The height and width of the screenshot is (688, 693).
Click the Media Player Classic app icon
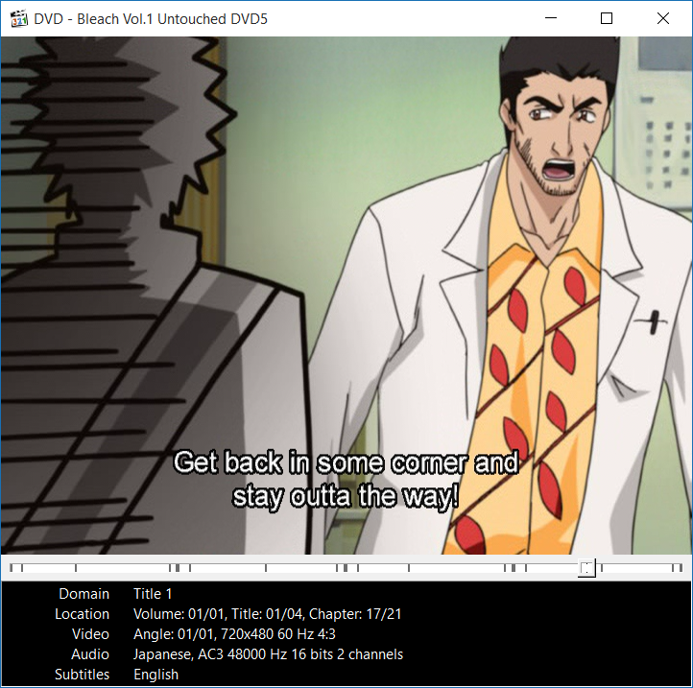[17, 18]
